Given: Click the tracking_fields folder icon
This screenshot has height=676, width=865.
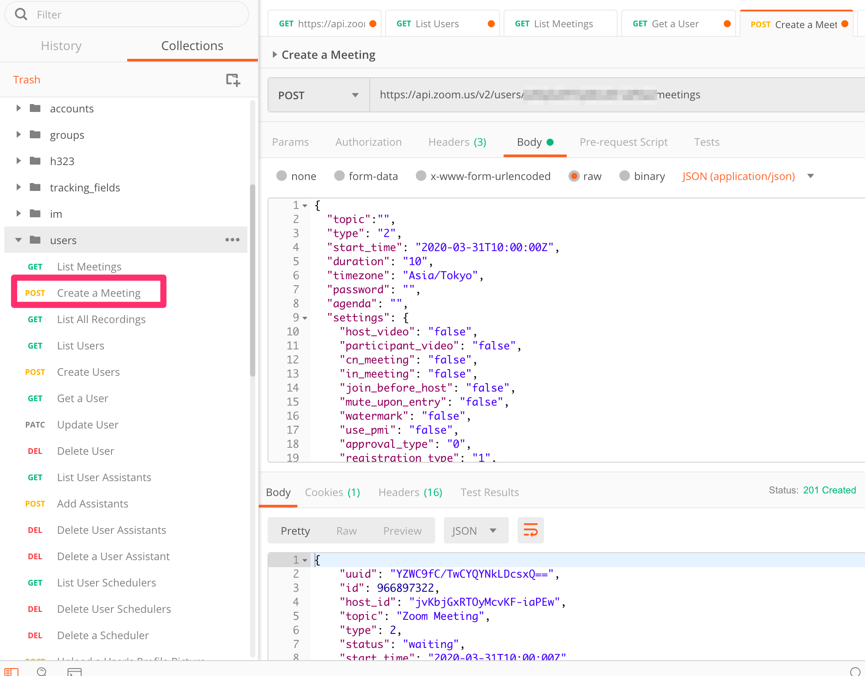Looking at the screenshot, I should (35, 187).
